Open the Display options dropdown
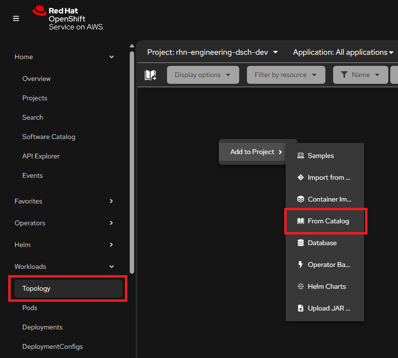This screenshot has width=398, height=358. [203, 75]
